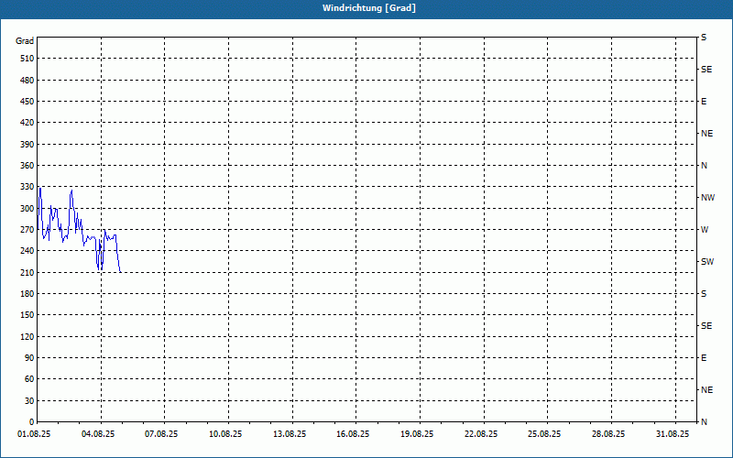Image resolution: width=733 pixels, height=458 pixels.
Task: Select the 450 y-axis value
Action: tap(27, 102)
